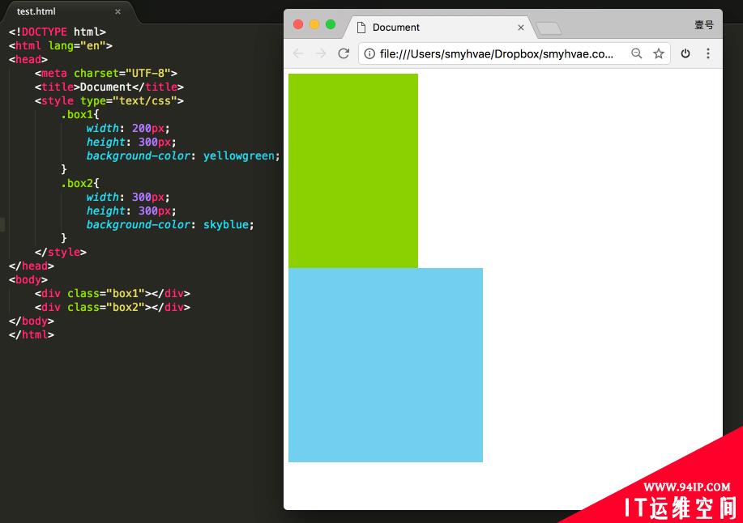Close the Document browser tab

521,28
